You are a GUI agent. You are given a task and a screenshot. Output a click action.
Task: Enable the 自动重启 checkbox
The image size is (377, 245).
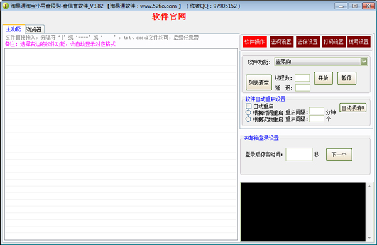(x=249, y=106)
